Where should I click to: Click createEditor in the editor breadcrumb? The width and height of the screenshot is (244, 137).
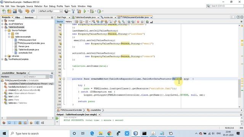(x=96, y=110)
